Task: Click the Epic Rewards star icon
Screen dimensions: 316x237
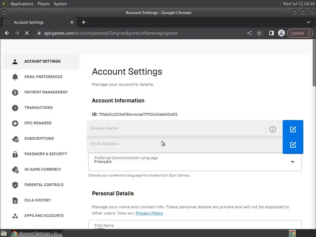Action: (15, 123)
